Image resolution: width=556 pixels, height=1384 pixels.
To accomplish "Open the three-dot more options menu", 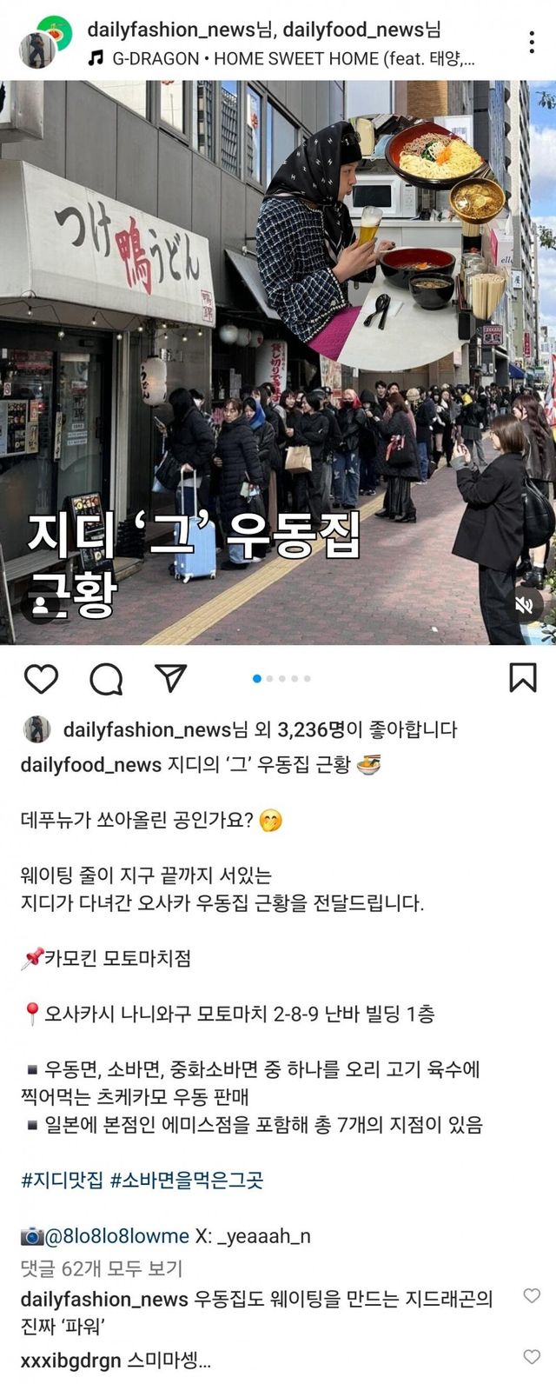I will [532, 42].
